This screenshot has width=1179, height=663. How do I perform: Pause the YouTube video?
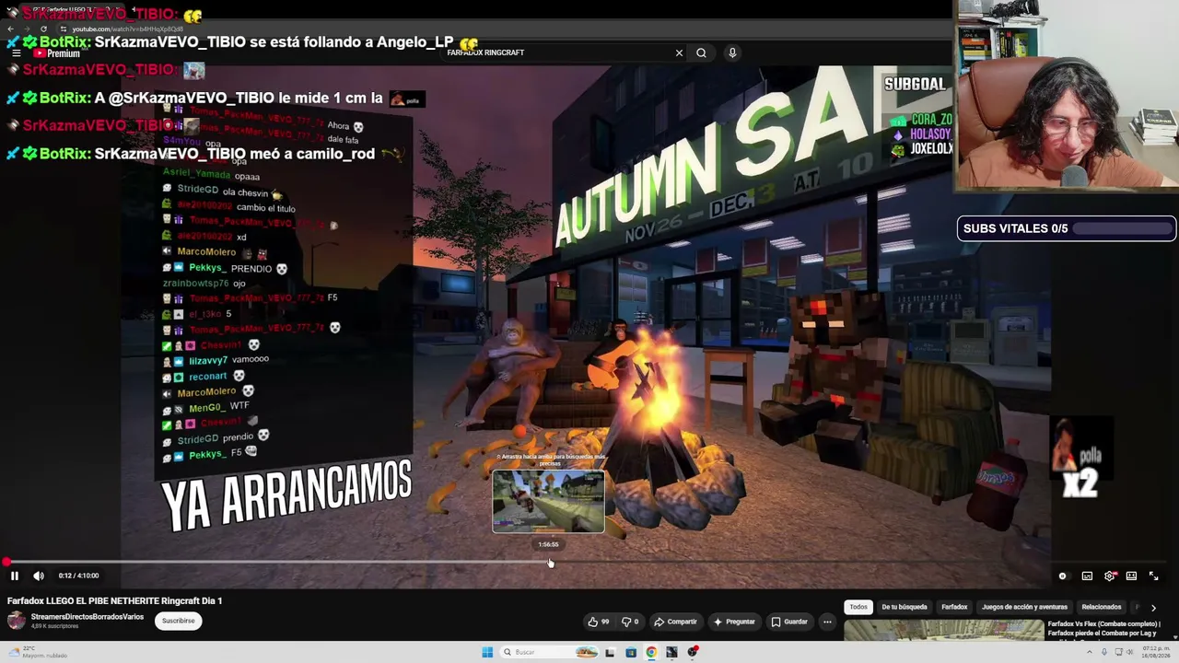15,576
